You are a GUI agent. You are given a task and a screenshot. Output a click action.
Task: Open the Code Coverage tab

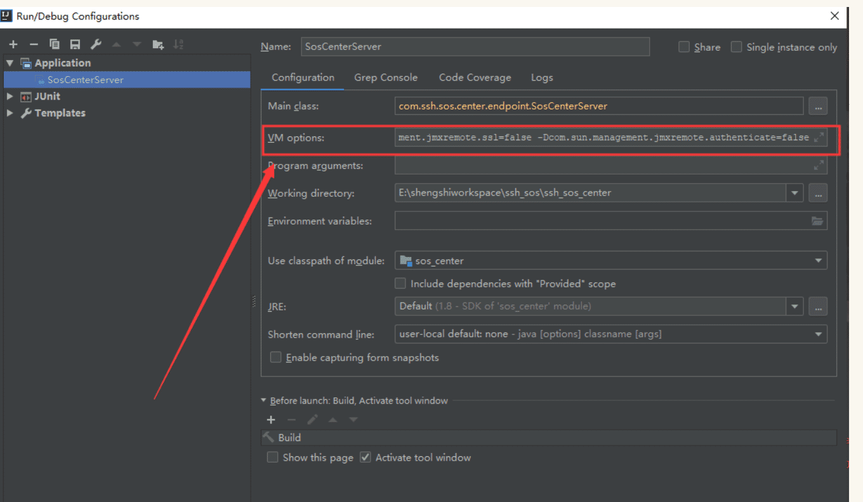click(x=475, y=77)
